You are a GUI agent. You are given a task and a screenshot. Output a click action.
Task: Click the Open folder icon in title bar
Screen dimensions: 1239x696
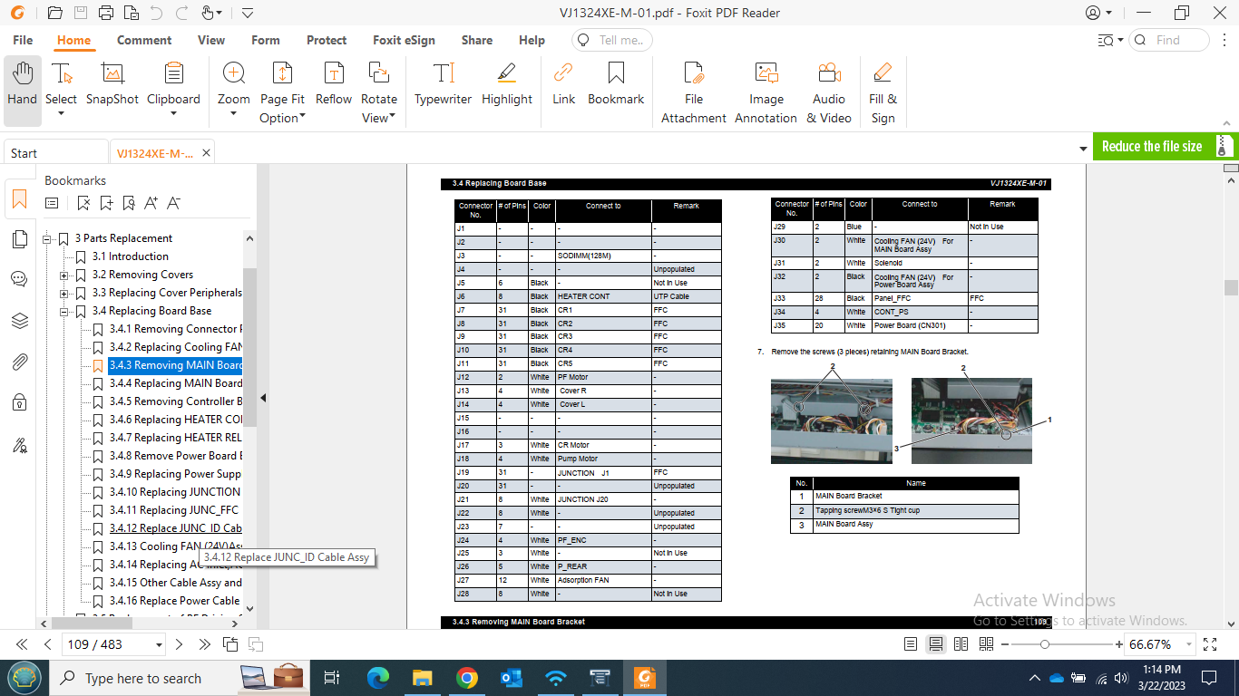pos(55,13)
